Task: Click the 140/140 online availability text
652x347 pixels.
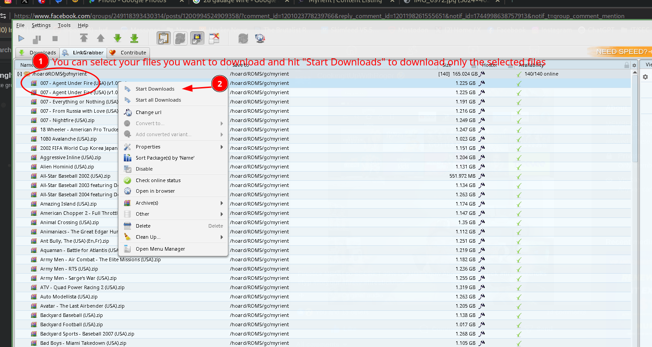Action: click(x=541, y=74)
